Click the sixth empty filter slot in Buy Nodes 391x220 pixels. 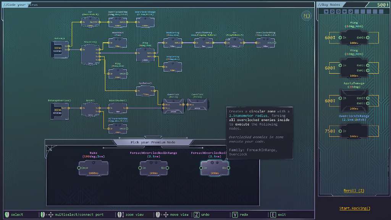click(357, 11)
